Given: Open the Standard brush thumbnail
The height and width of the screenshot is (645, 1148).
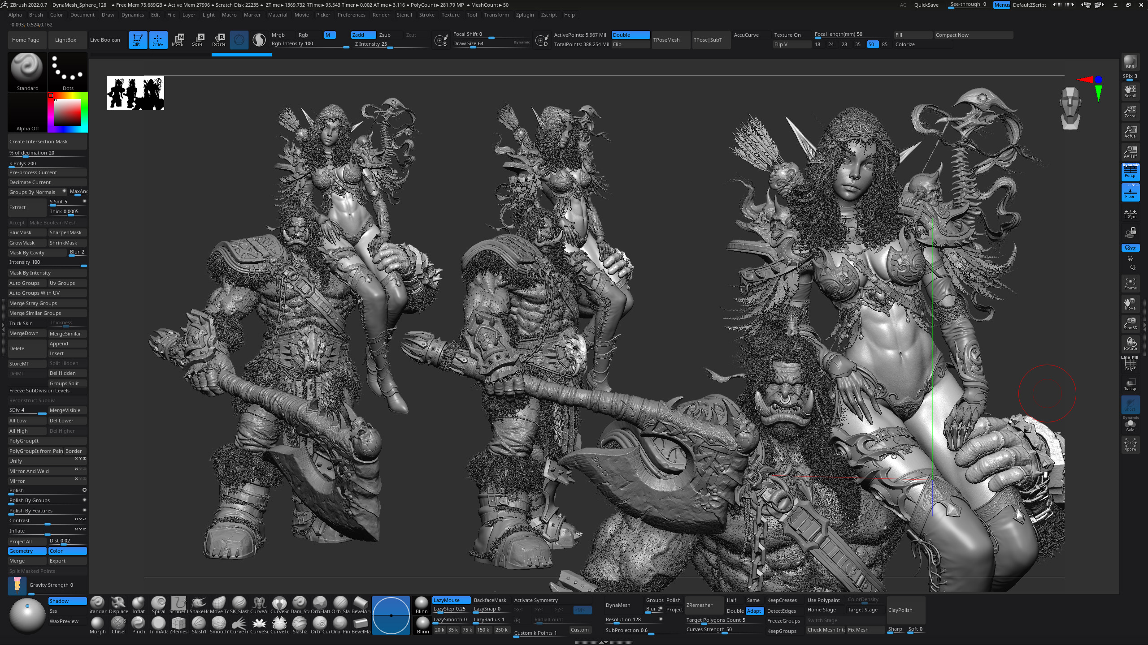Looking at the screenshot, I should [x=27, y=72].
